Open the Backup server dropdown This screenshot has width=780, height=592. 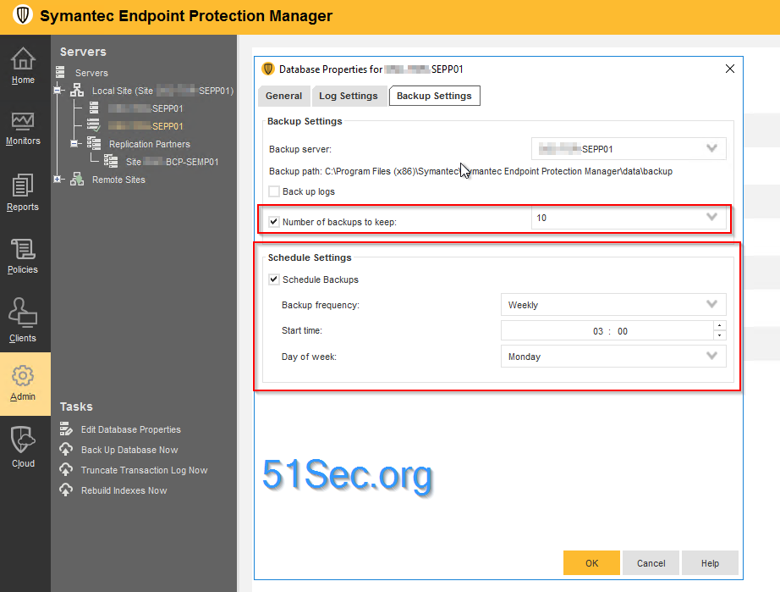click(629, 148)
